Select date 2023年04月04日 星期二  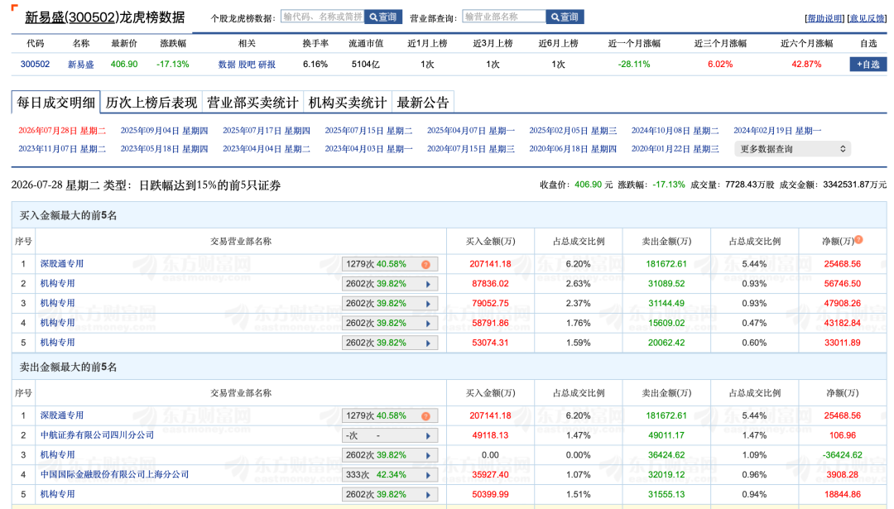[267, 149]
